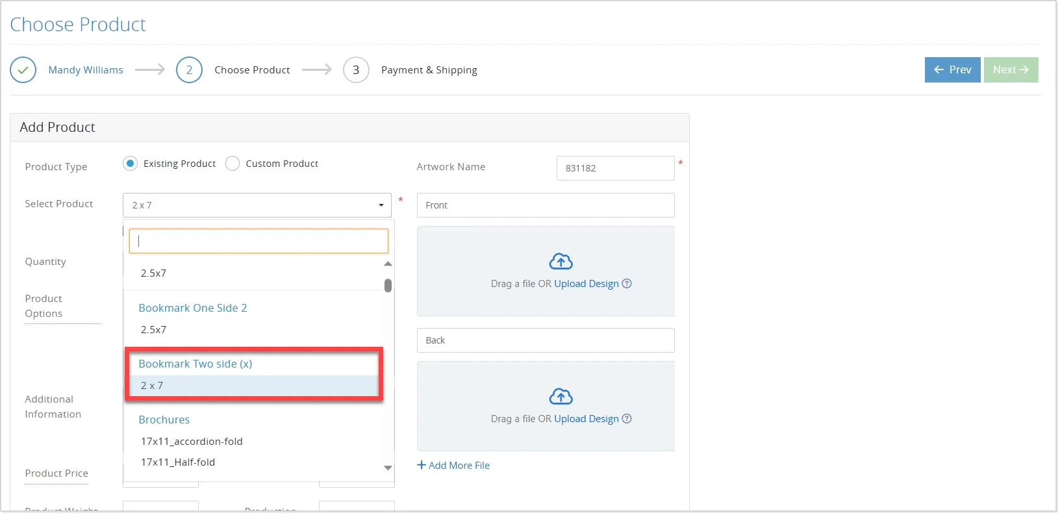The height and width of the screenshot is (515, 1060).
Task: Pick the 17x11_Half-fold brochure option
Action: (x=178, y=462)
